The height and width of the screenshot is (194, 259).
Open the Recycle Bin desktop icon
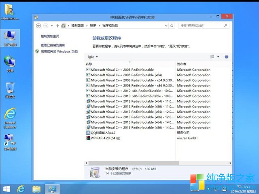10,90
